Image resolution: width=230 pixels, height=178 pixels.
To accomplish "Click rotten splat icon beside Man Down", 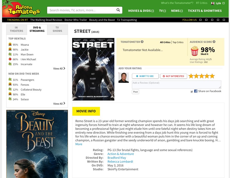I will pos(10,54).
